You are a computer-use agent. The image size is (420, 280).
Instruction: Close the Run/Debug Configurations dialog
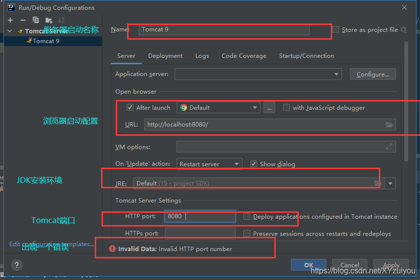pos(404,7)
